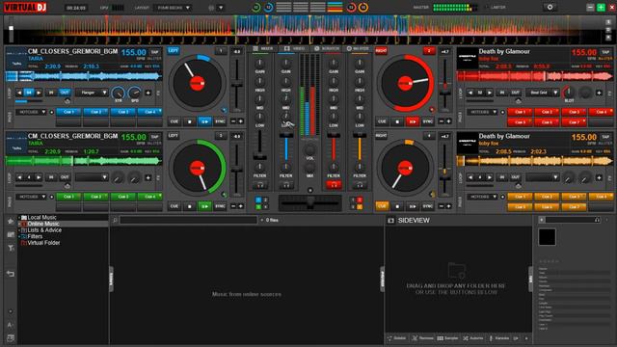617x347 pixels.
Task: Click the filter funnel icon in the browser sidebar
Action: click(11, 248)
